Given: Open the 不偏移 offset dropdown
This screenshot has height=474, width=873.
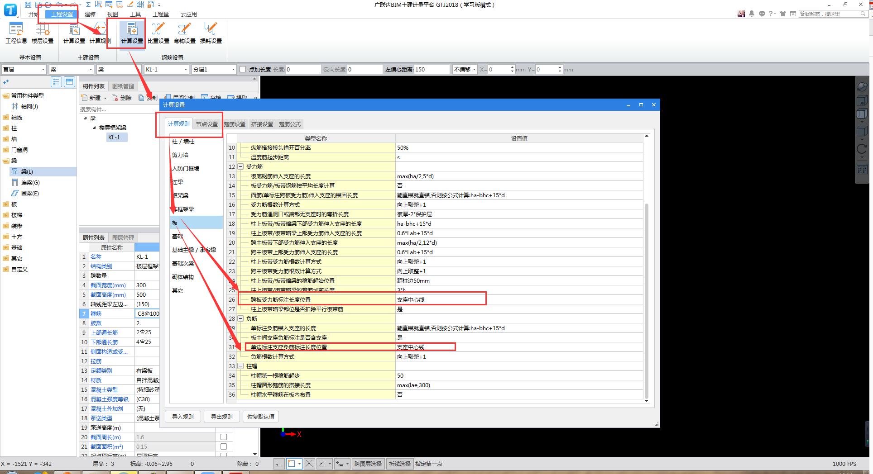Looking at the screenshot, I should point(465,69).
